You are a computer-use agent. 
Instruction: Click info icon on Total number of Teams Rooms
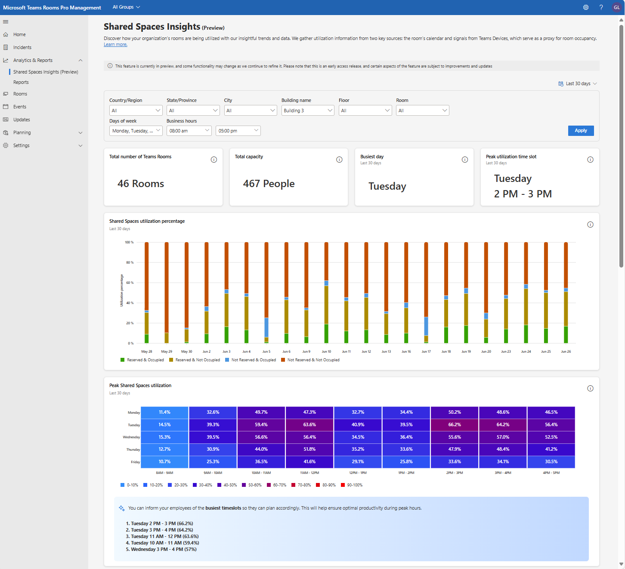pos(214,160)
